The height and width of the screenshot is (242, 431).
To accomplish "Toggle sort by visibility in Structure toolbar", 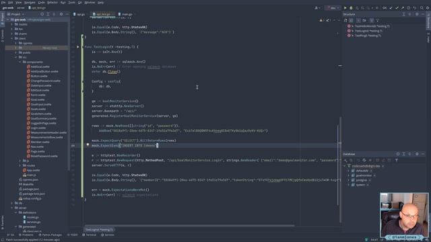I will 345,20.
